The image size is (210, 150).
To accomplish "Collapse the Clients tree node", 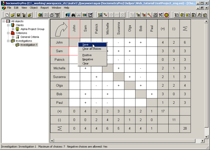I will pyautogui.click(x=8, y=25).
